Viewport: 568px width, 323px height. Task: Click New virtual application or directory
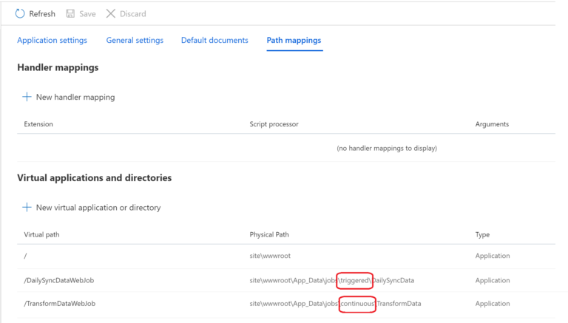click(98, 208)
